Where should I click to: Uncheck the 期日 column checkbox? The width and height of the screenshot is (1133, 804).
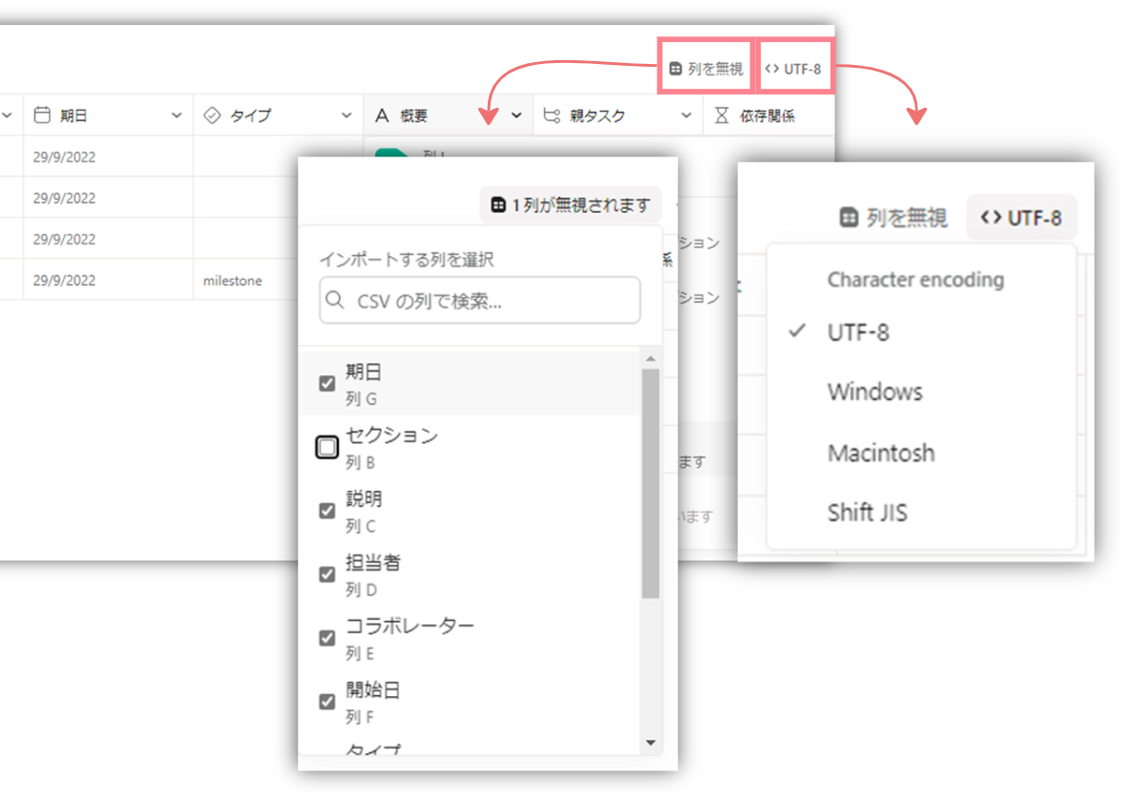click(x=326, y=383)
